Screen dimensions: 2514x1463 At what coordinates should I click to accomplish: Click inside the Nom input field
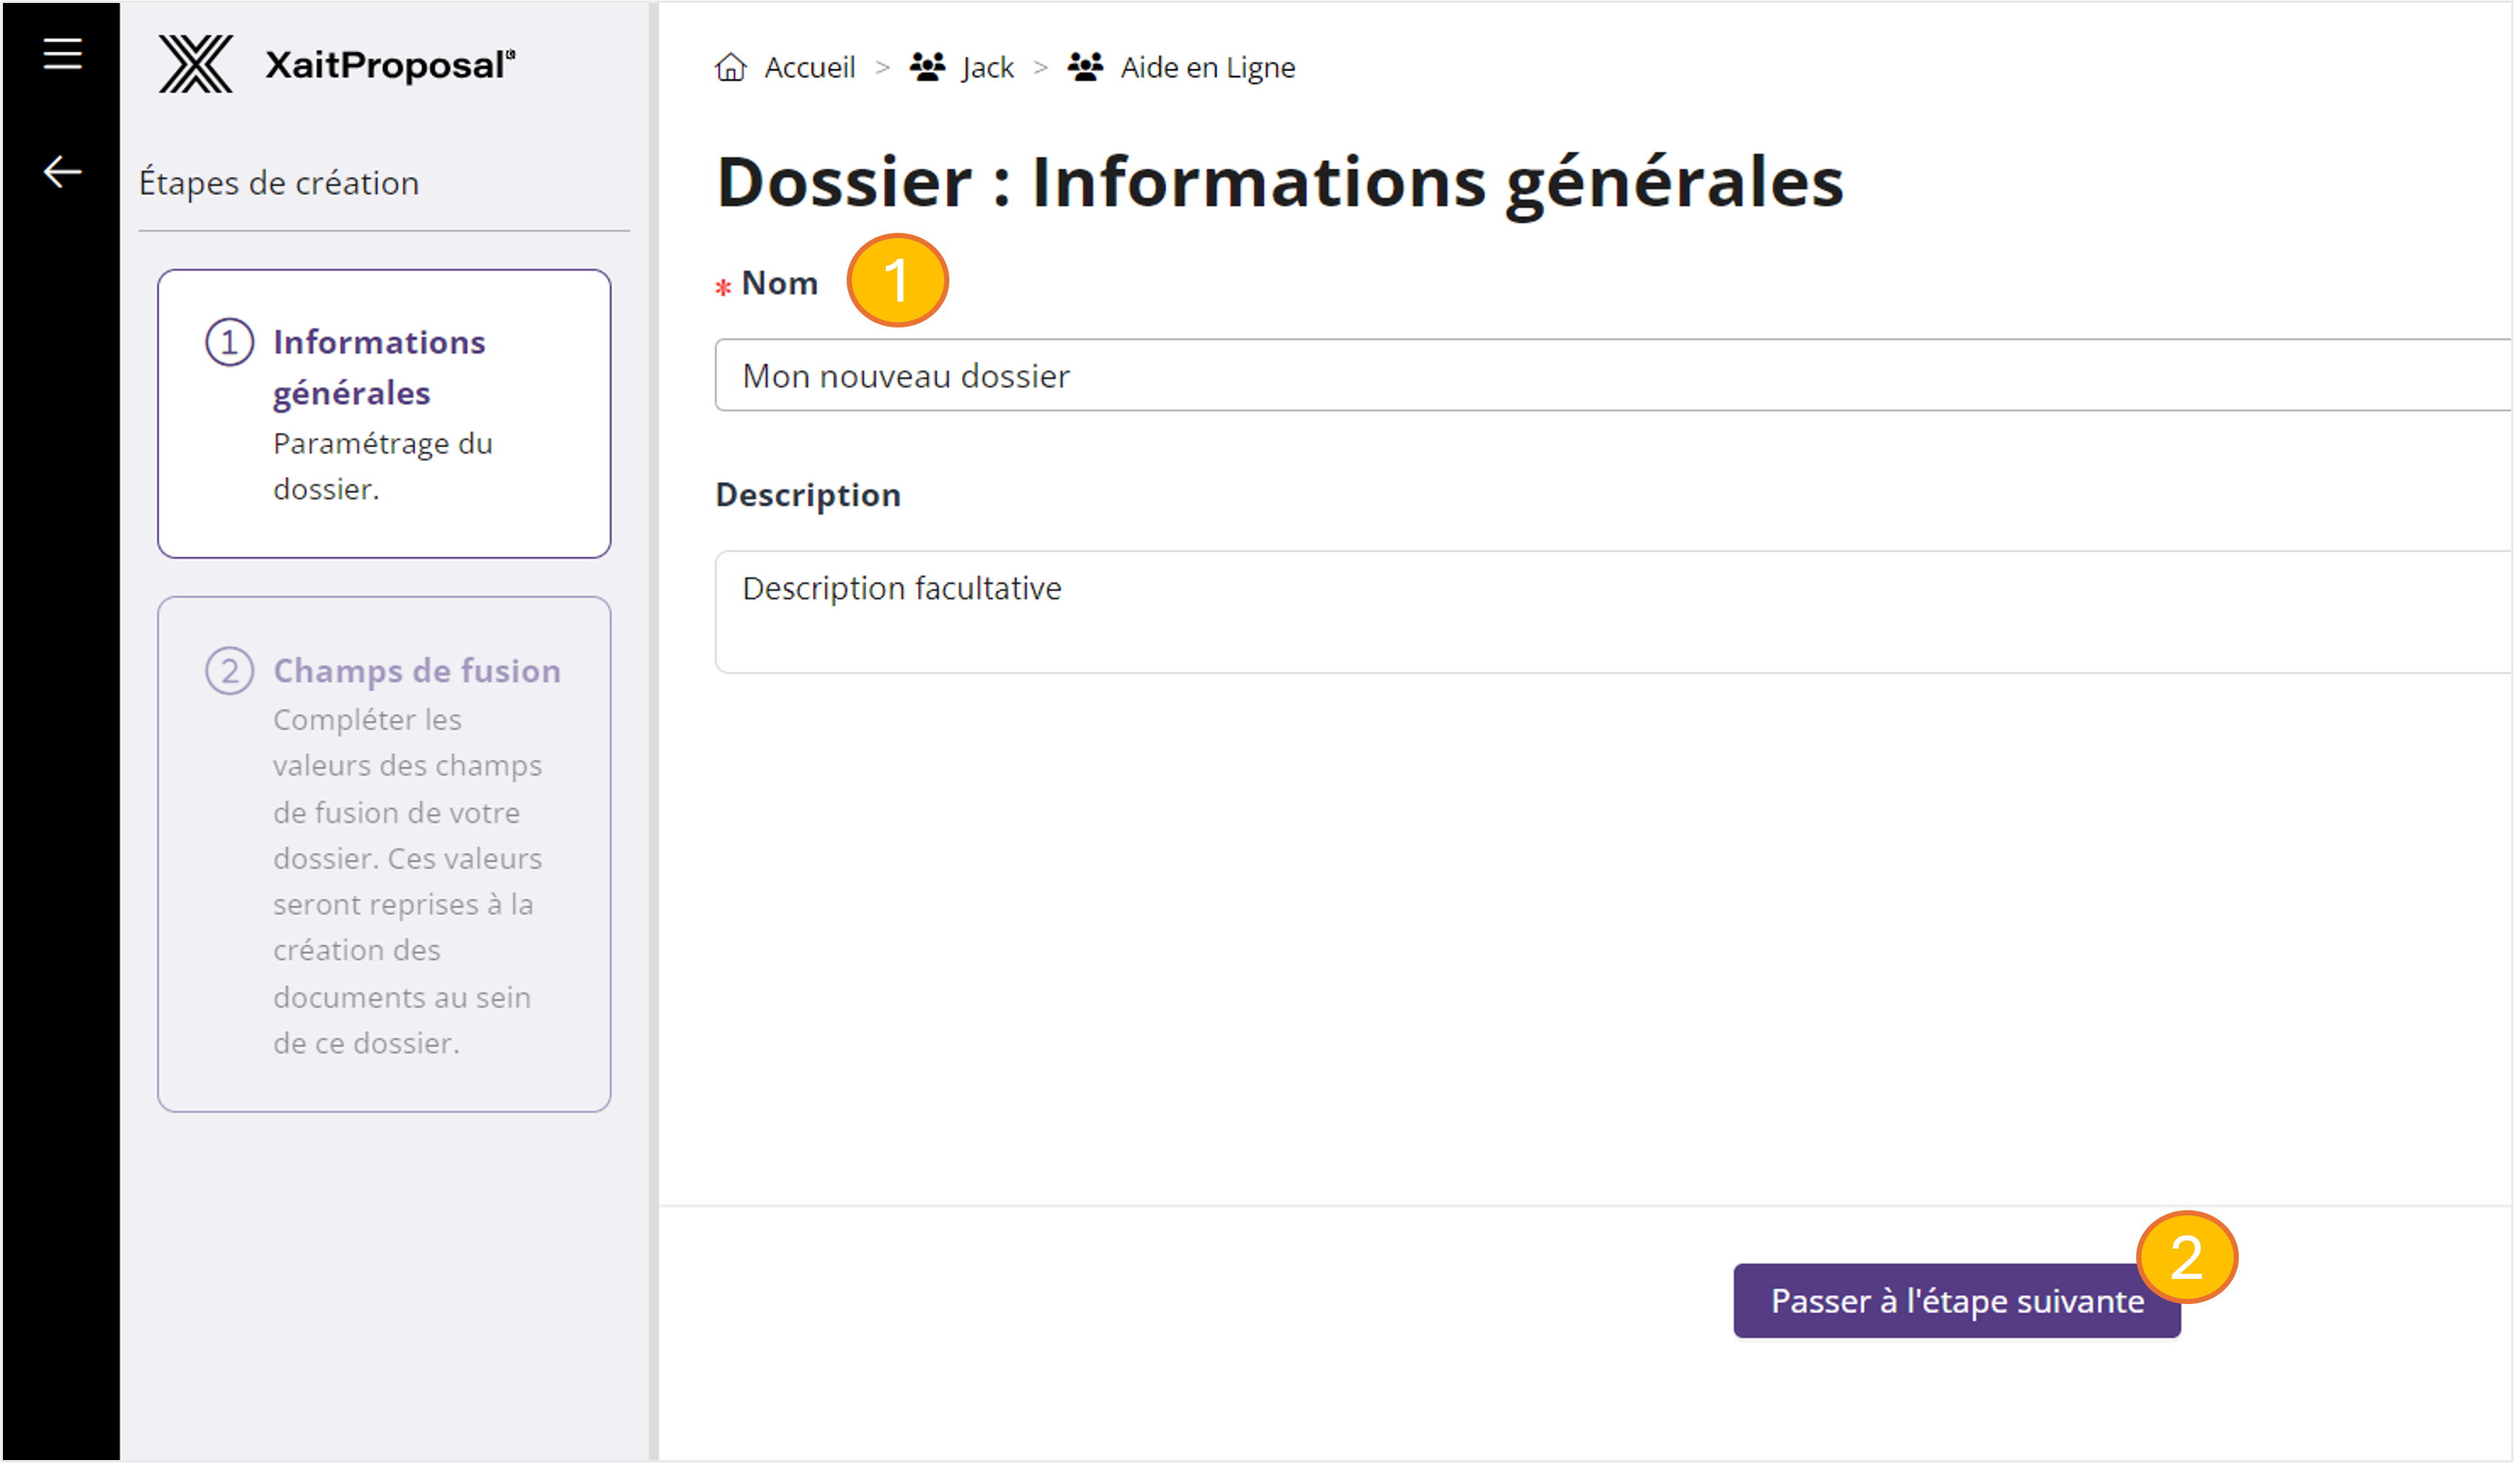tap(1397, 376)
